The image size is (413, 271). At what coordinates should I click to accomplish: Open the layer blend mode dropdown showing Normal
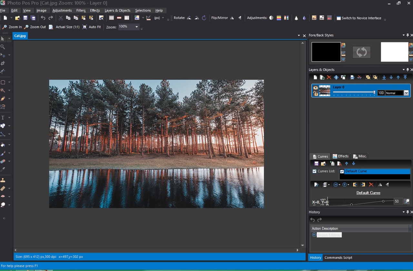[406, 93]
